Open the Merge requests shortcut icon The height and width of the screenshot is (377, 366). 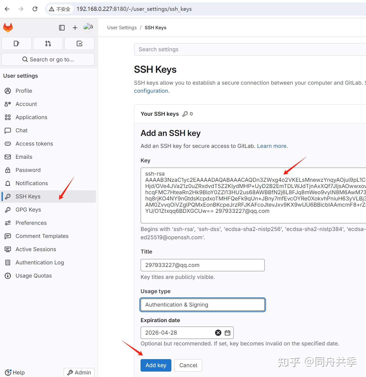[48, 44]
